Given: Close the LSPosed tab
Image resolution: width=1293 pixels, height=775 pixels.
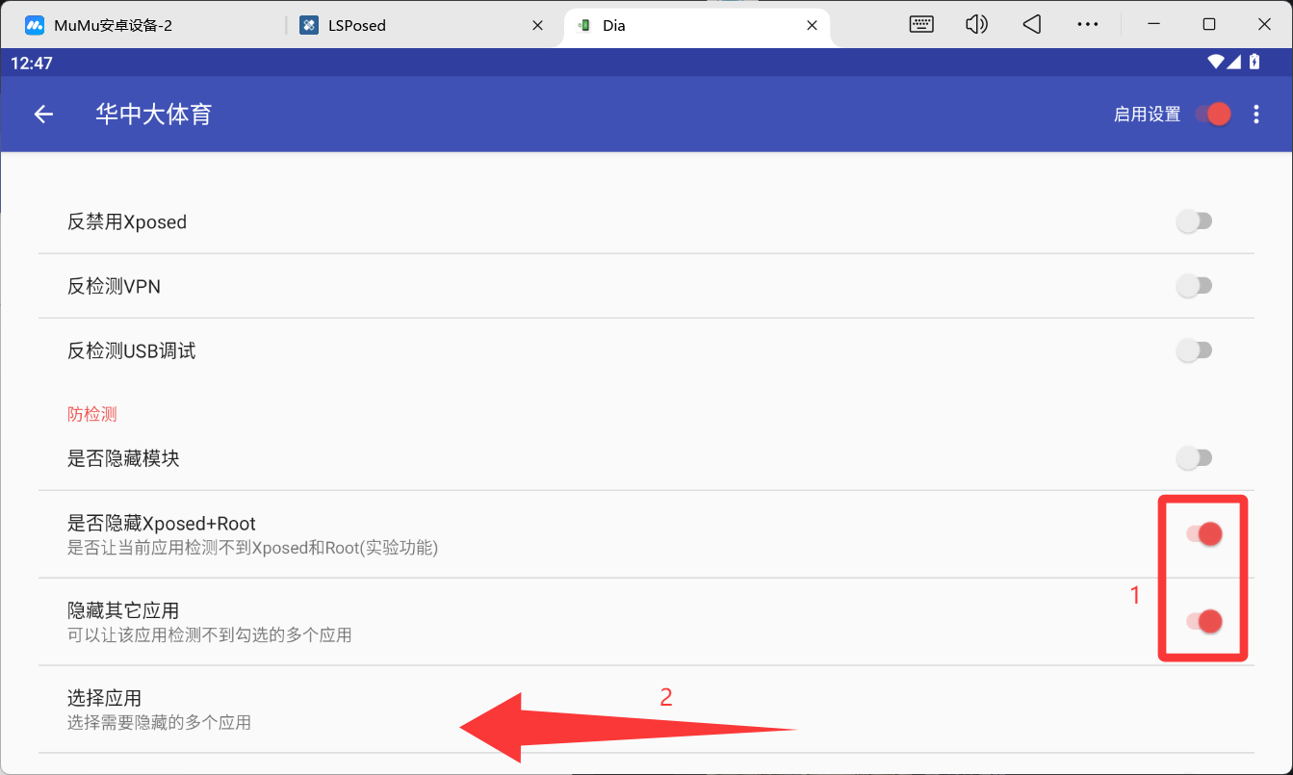Looking at the screenshot, I should [x=538, y=25].
